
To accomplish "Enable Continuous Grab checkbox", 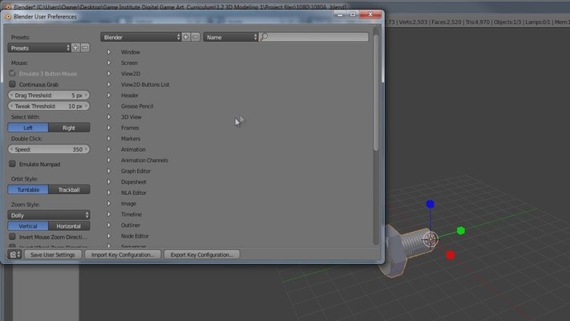I will pyautogui.click(x=12, y=84).
